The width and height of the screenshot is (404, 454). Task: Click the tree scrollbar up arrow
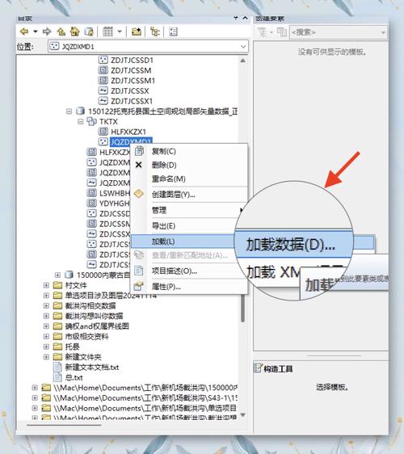click(x=242, y=61)
